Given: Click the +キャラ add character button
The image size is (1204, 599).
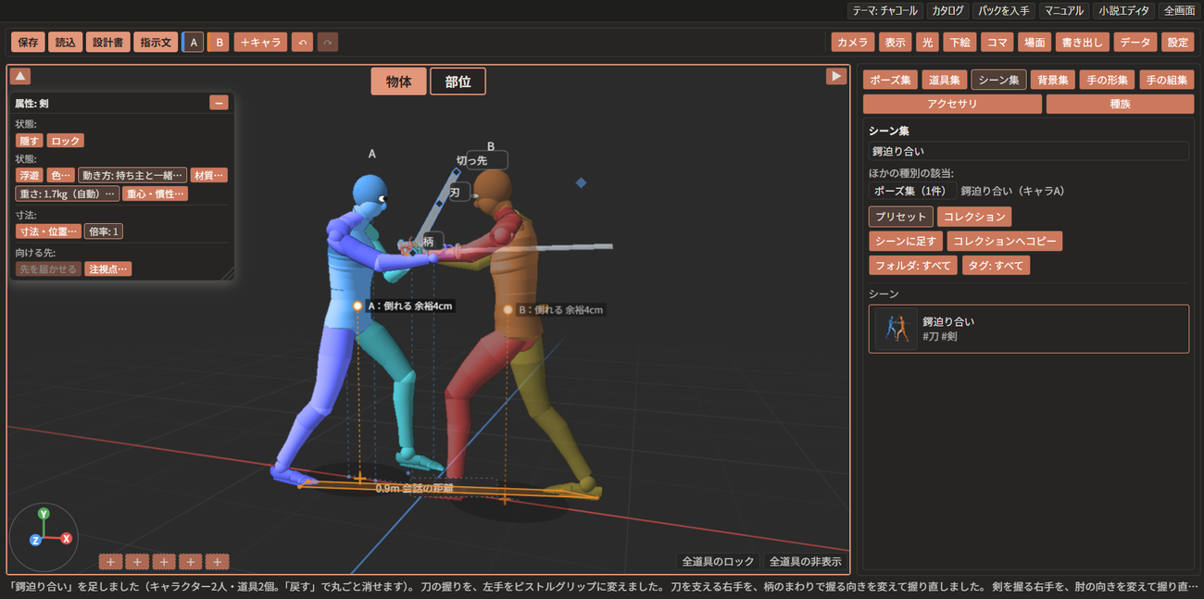Looking at the screenshot, I should 260,43.
